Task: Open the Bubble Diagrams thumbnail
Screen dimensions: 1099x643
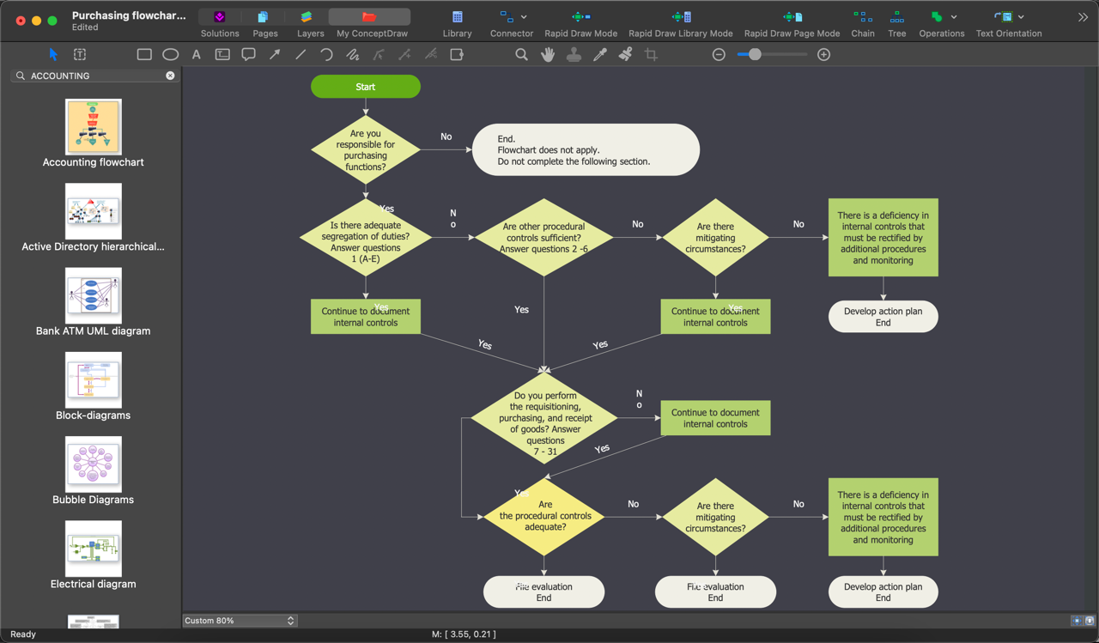Action: point(94,464)
